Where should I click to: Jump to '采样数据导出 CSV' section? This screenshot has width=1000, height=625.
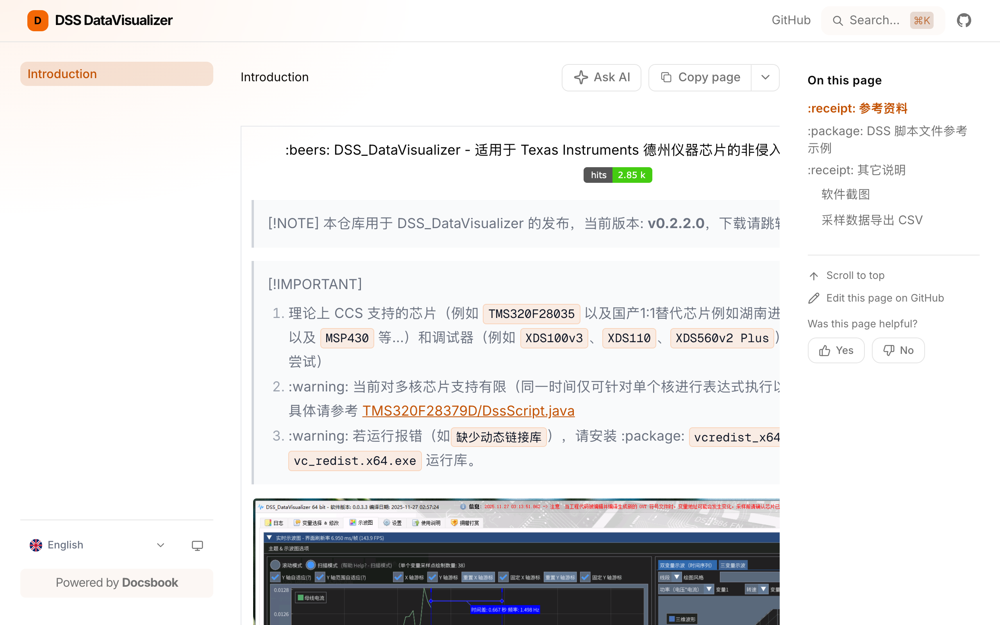872,220
